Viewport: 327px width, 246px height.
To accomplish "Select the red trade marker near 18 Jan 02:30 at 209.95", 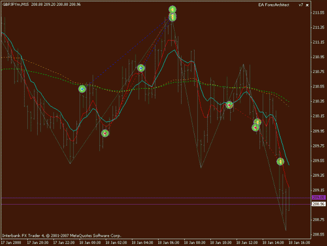I will pyautogui.click(x=105, y=133).
